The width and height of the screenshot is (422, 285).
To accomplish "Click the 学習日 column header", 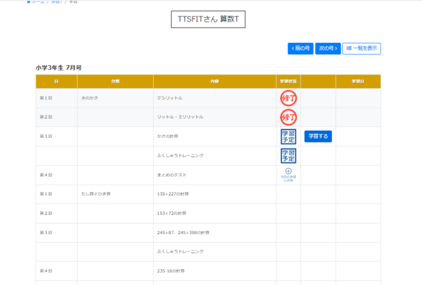I will click(358, 81).
